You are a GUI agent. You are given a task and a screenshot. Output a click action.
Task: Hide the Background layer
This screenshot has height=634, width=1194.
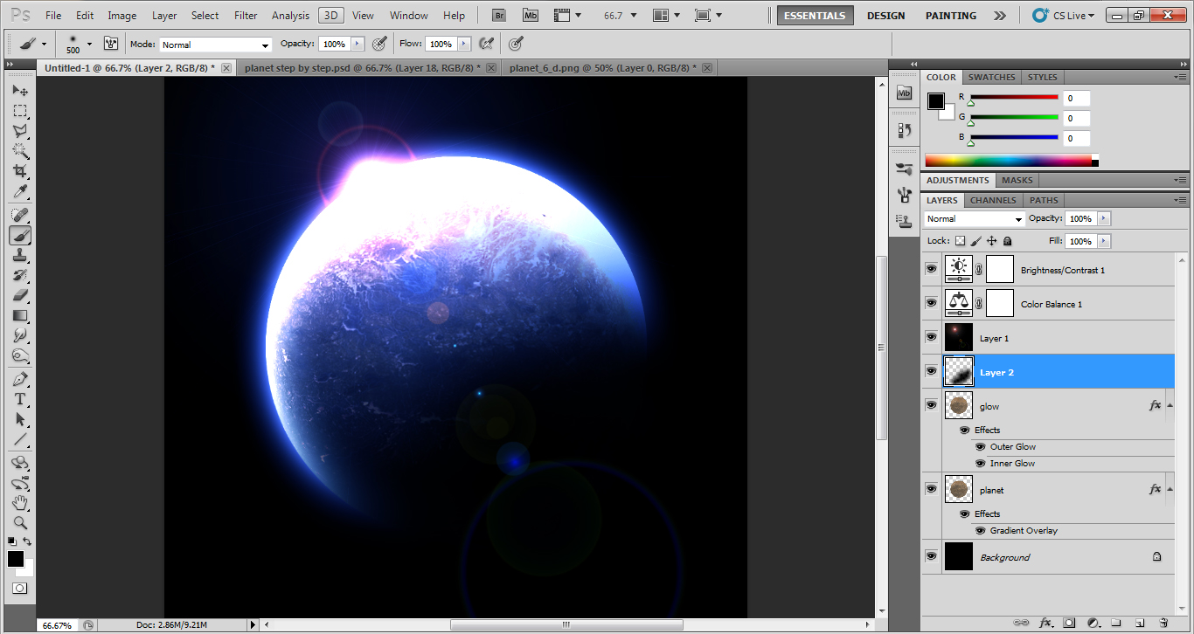[931, 556]
